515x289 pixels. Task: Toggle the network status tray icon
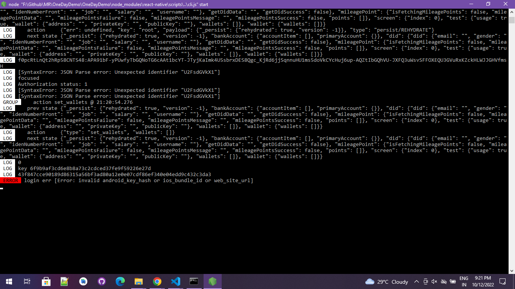pos(443,281)
